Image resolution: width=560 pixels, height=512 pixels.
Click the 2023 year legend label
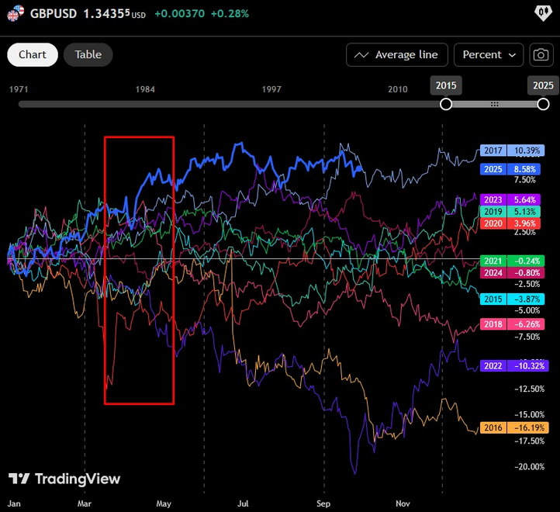point(493,199)
